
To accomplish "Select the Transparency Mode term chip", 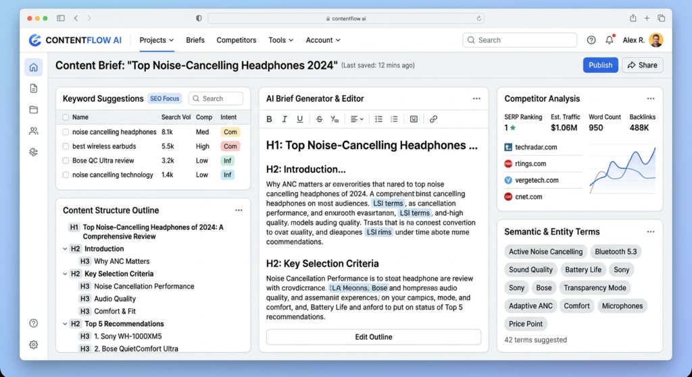I will [x=595, y=288].
